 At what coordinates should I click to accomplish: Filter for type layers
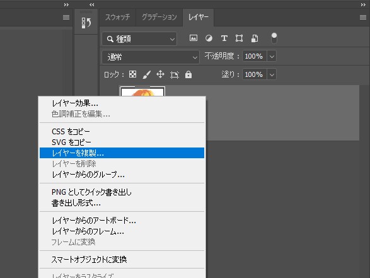[224, 38]
